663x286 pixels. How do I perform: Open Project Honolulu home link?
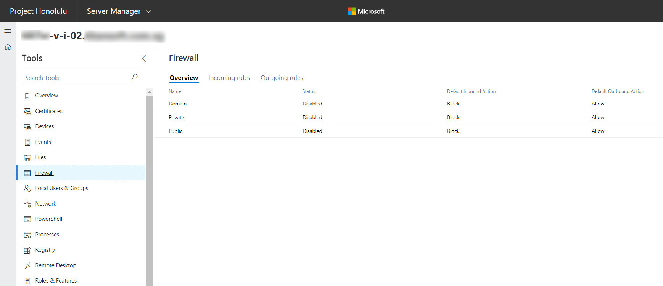(38, 11)
